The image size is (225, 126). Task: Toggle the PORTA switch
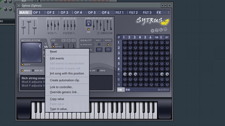click(98, 71)
